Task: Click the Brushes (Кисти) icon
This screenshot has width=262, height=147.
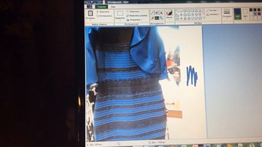Action: click(169, 13)
